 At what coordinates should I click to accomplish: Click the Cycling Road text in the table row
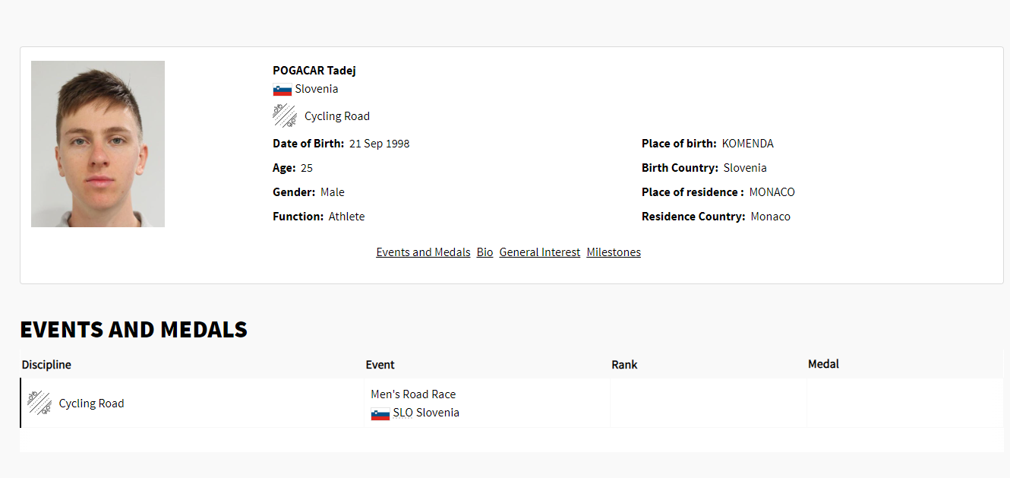(91, 404)
